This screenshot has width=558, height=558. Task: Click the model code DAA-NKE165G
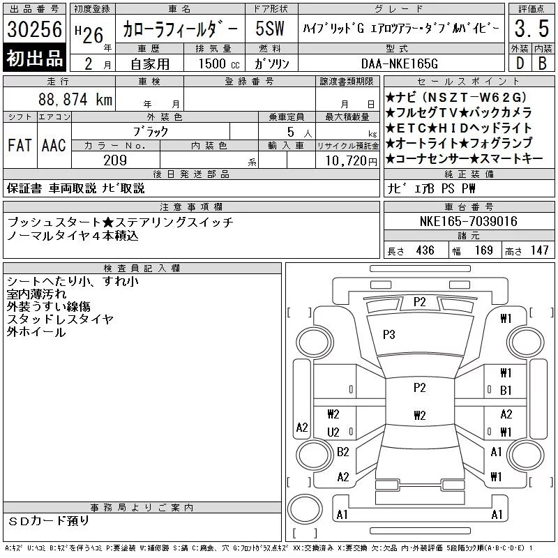399,63
